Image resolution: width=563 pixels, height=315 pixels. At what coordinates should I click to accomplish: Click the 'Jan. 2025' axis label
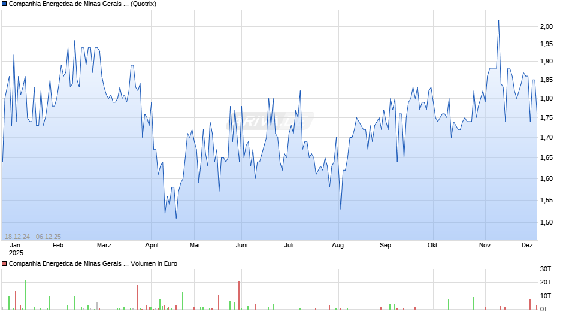pyautogui.click(x=16, y=249)
